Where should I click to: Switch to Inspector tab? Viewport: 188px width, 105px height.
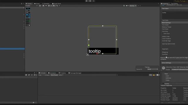164,4
